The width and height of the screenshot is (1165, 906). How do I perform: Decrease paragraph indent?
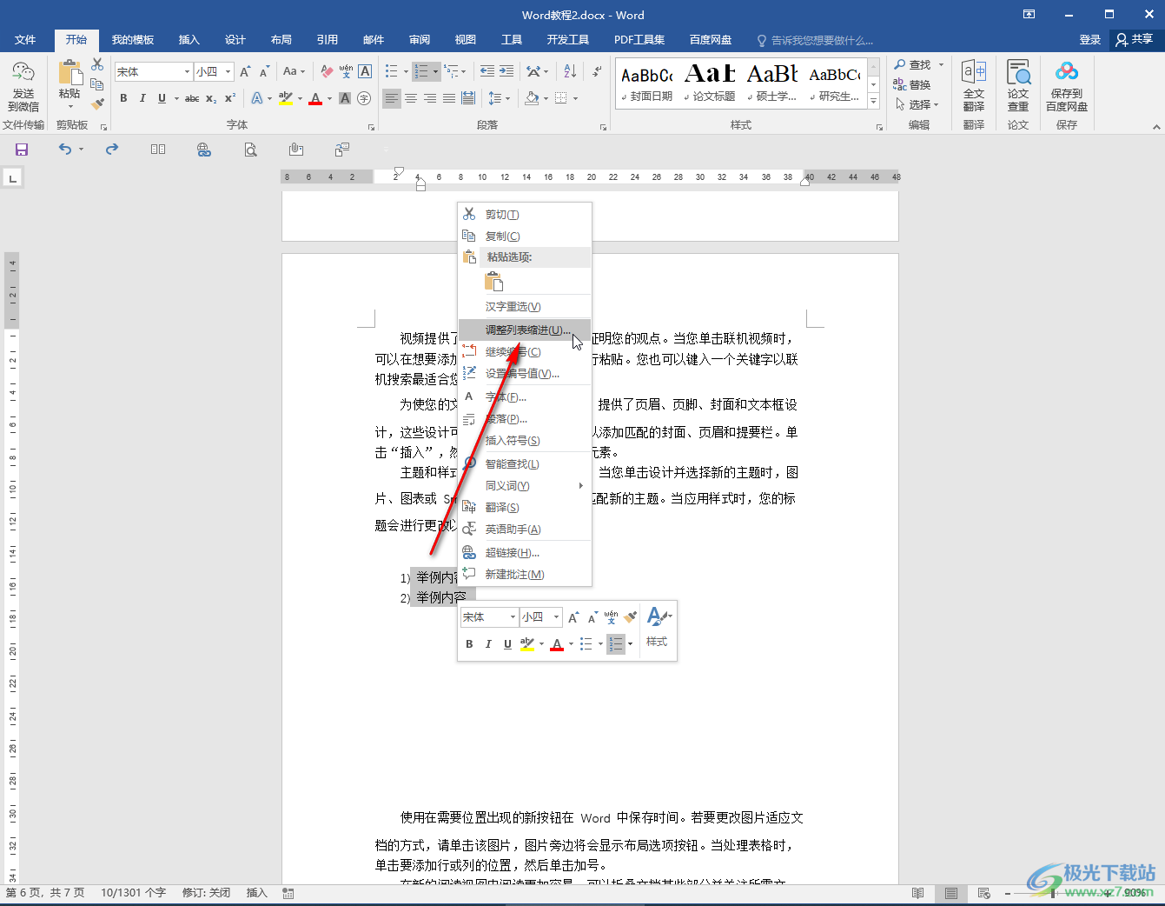(487, 71)
